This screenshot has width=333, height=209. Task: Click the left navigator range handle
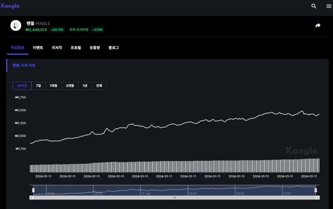[33, 190]
